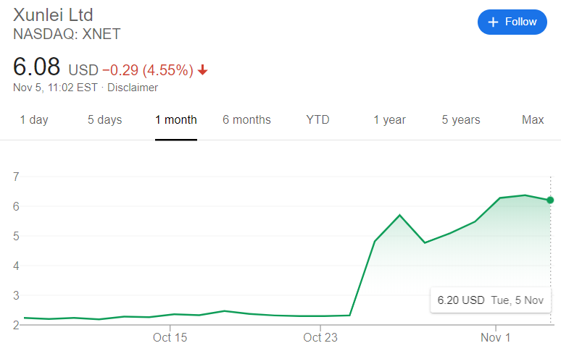Click the Oct 23 axis label
The height and width of the screenshot is (351, 561).
(x=320, y=337)
